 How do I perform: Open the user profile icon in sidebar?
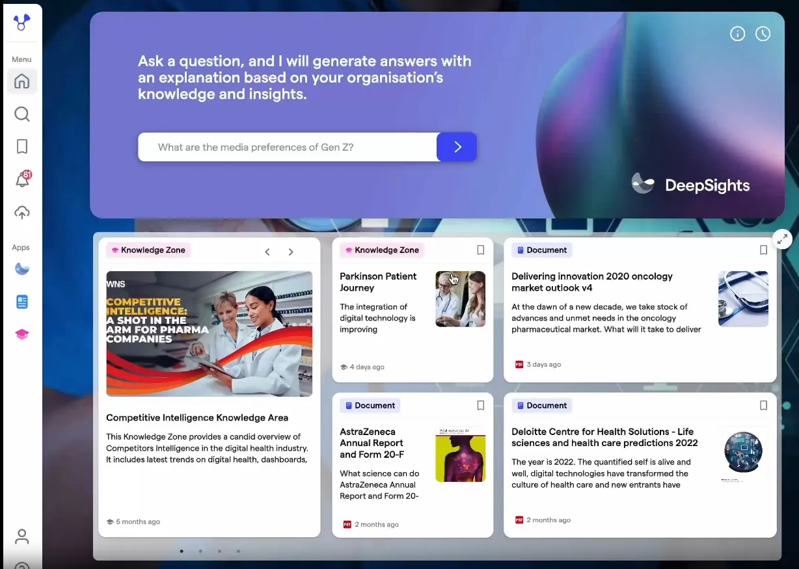click(x=22, y=536)
